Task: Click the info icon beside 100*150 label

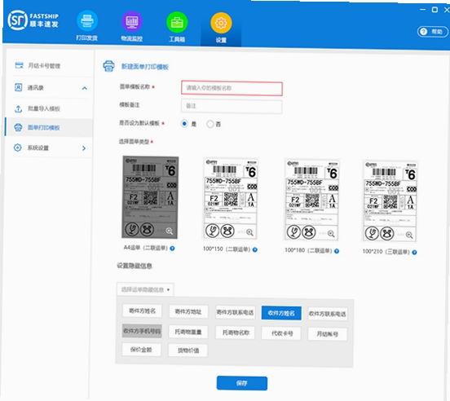Action: click(x=255, y=250)
